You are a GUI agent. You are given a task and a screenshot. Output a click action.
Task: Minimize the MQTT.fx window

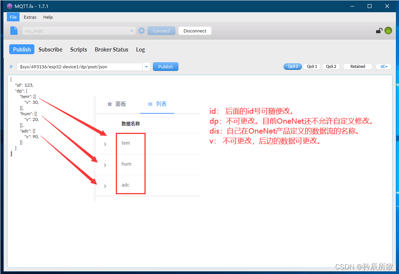point(352,6)
